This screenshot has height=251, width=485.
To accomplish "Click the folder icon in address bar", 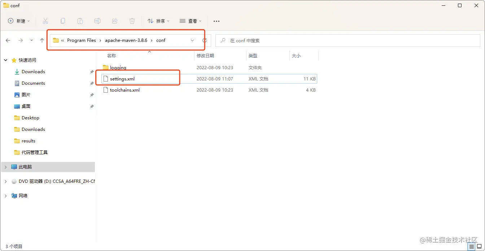I will pyautogui.click(x=56, y=40).
